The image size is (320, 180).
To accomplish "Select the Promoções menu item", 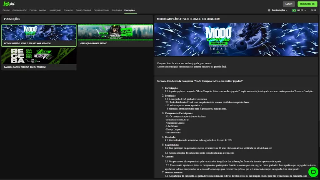I will (130, 10).
